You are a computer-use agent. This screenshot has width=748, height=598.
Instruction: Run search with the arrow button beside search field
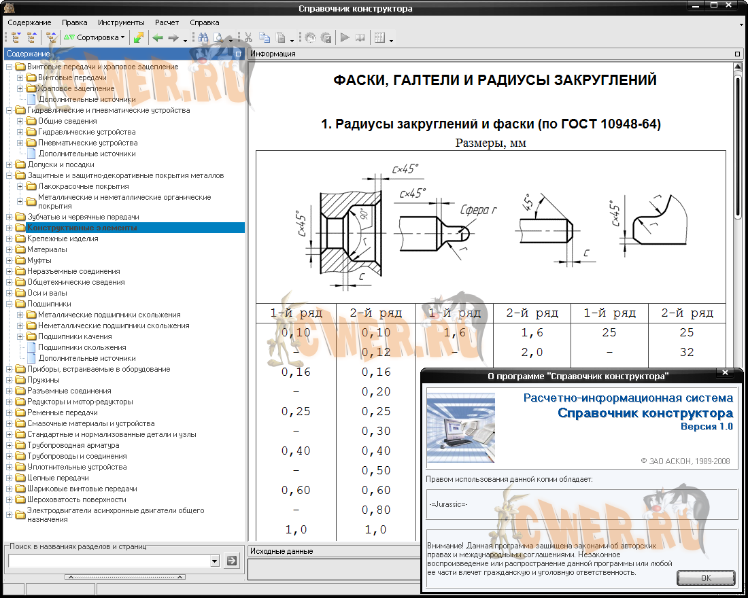coord(232,561)
